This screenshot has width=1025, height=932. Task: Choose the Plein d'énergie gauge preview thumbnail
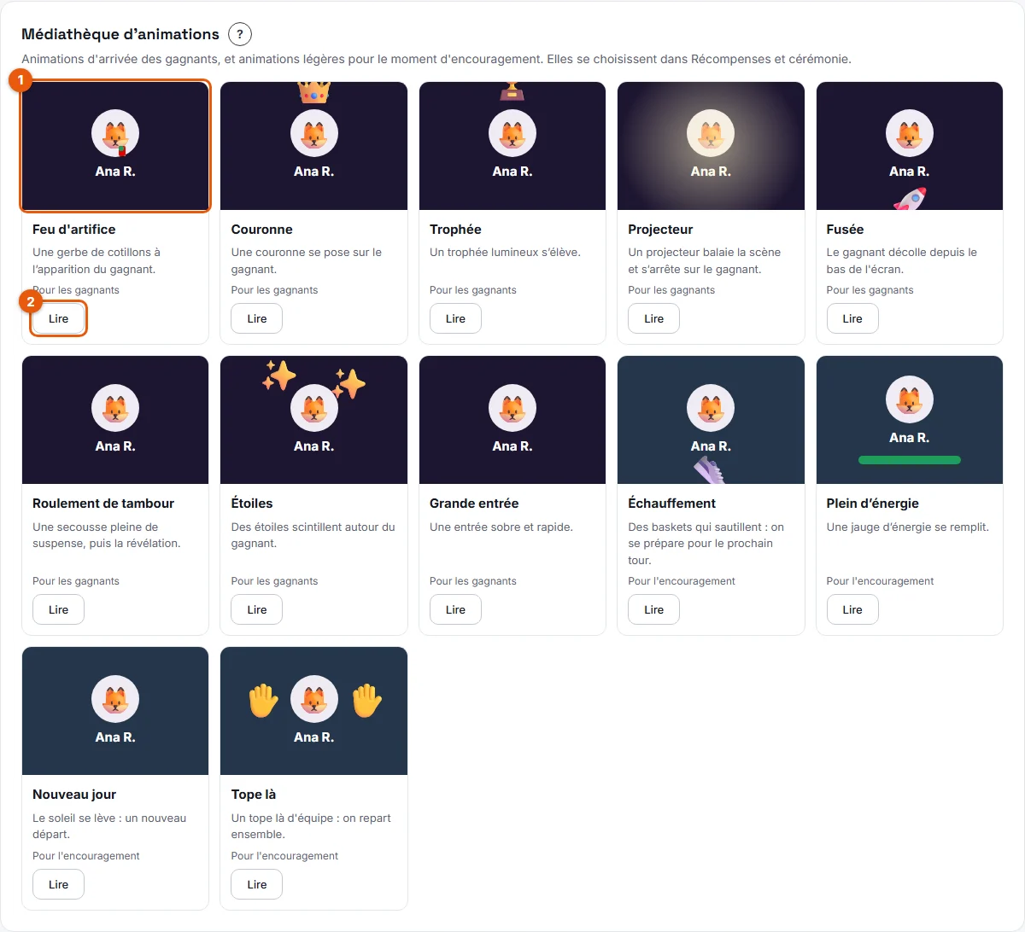tap(910, 420)
